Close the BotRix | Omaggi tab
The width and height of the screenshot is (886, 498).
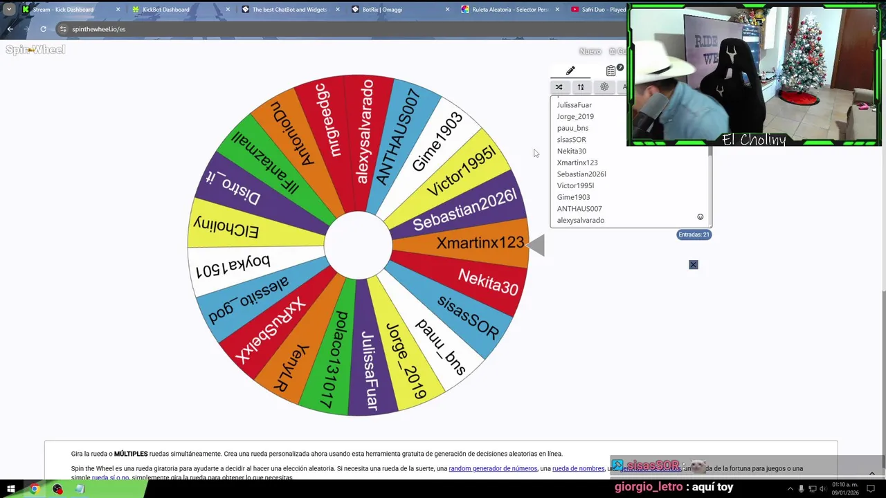pyautogui.click(x=447, y=10)
